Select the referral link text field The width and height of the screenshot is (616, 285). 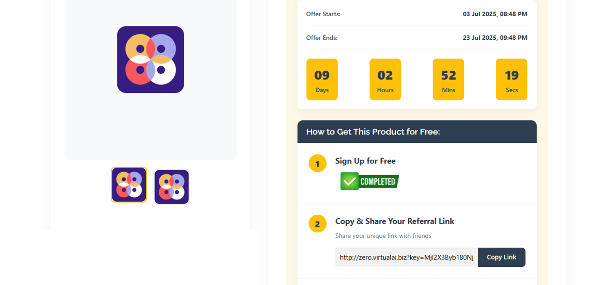point(407,257)
